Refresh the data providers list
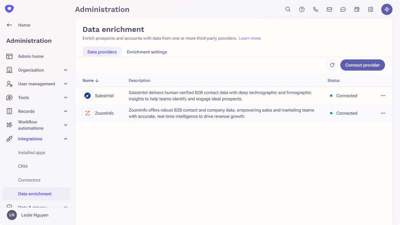 coord(332,65)
